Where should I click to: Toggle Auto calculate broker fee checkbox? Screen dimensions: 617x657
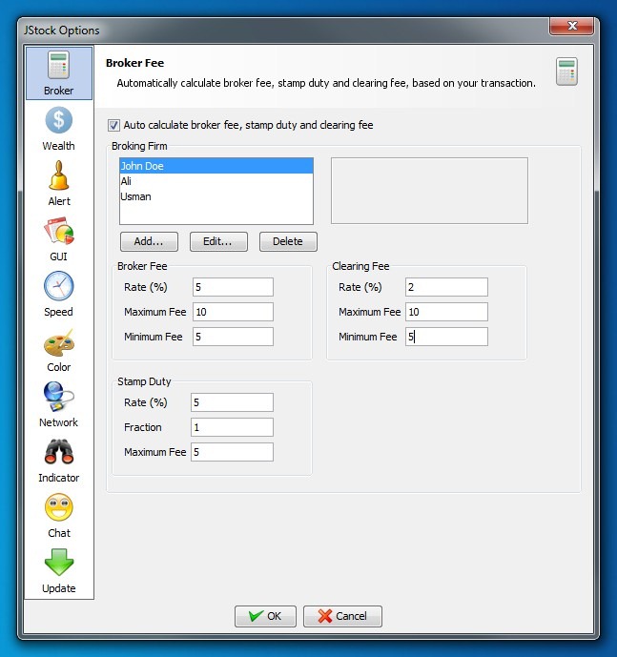click(113, 125)
